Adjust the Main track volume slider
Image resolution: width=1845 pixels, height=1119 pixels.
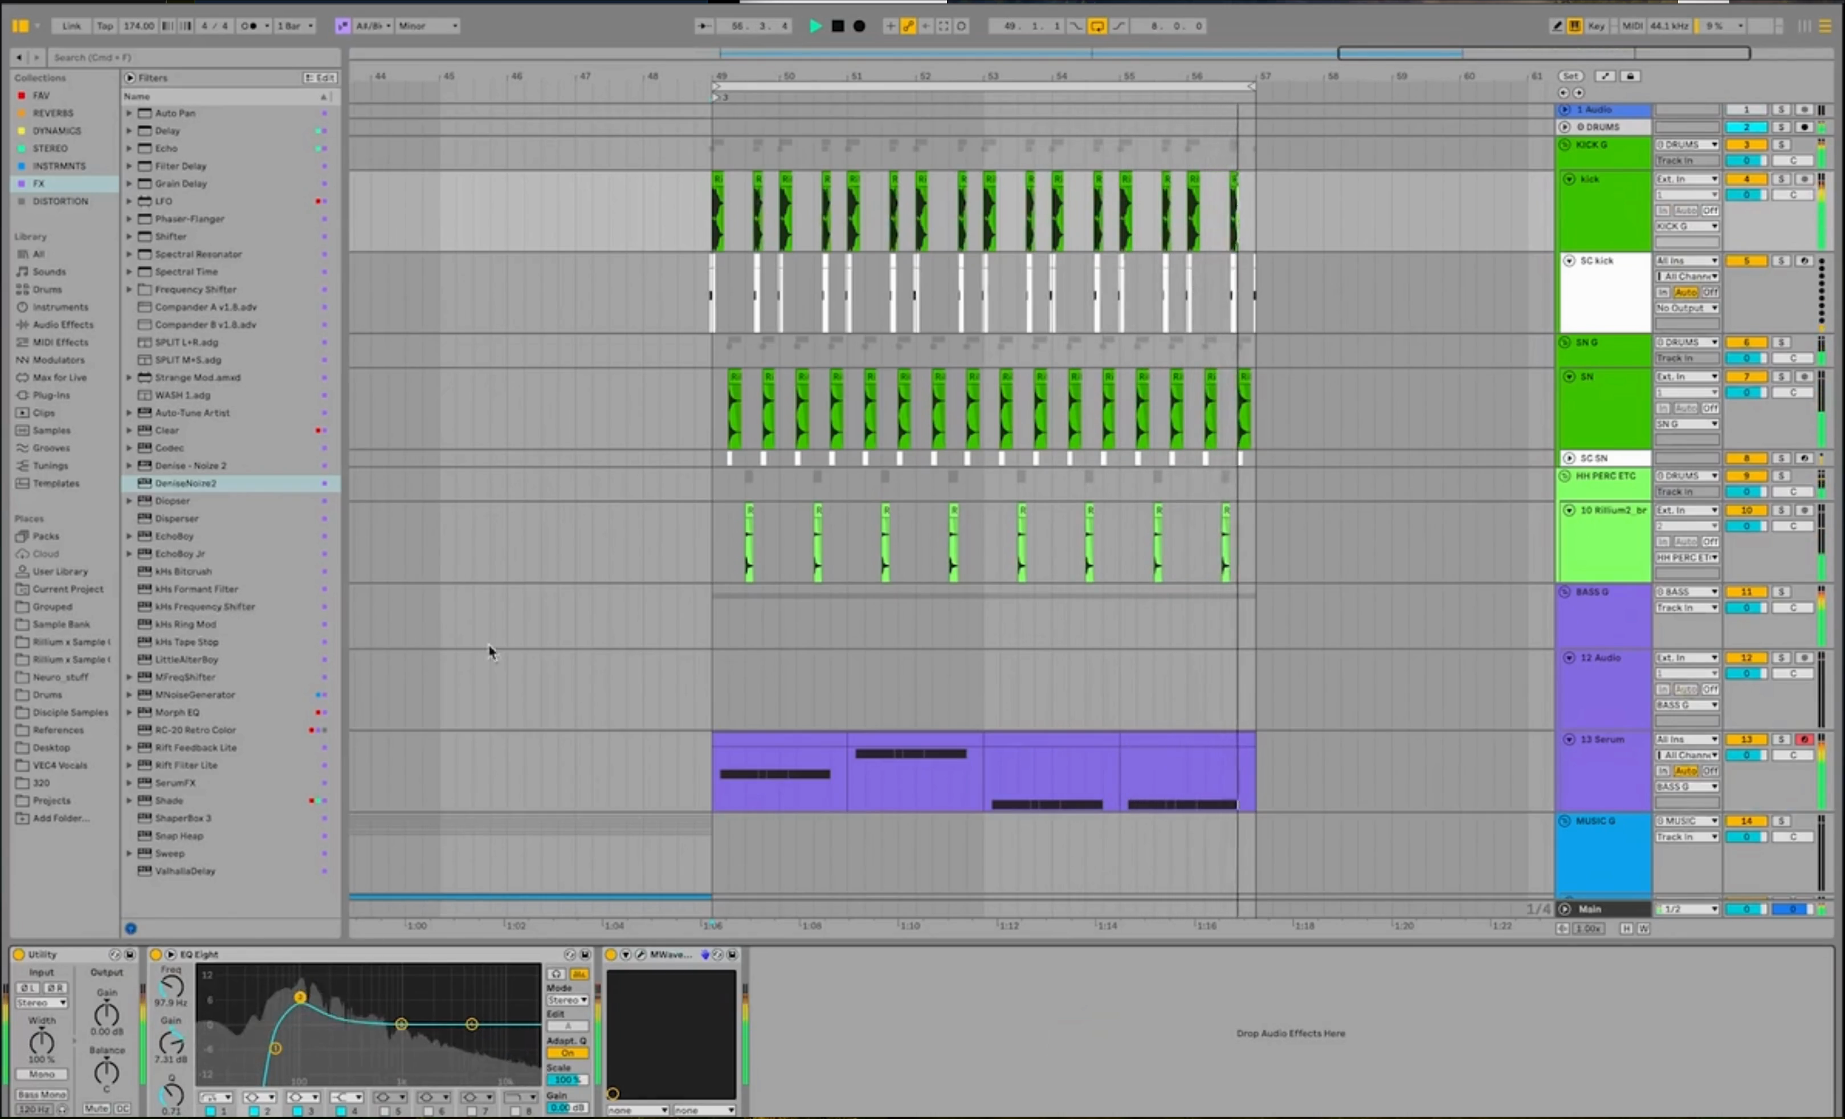point(1746,909)
